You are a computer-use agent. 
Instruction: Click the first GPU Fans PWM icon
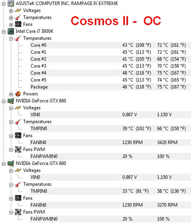pos(18,150)
